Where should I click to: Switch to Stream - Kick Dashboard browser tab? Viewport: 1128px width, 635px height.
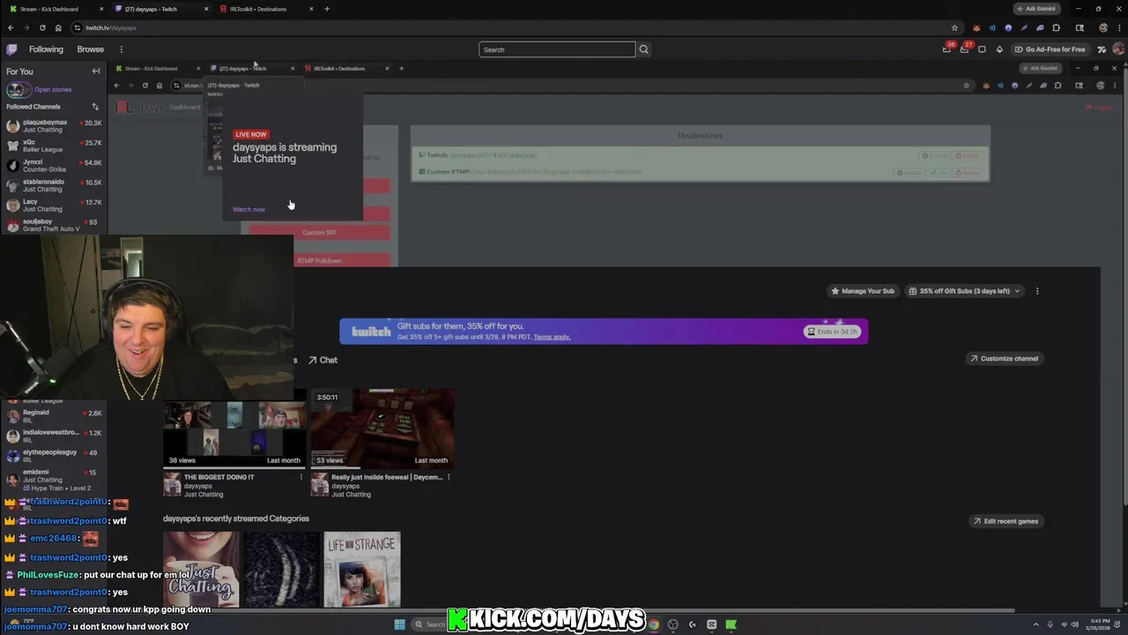tap(55, 9)
